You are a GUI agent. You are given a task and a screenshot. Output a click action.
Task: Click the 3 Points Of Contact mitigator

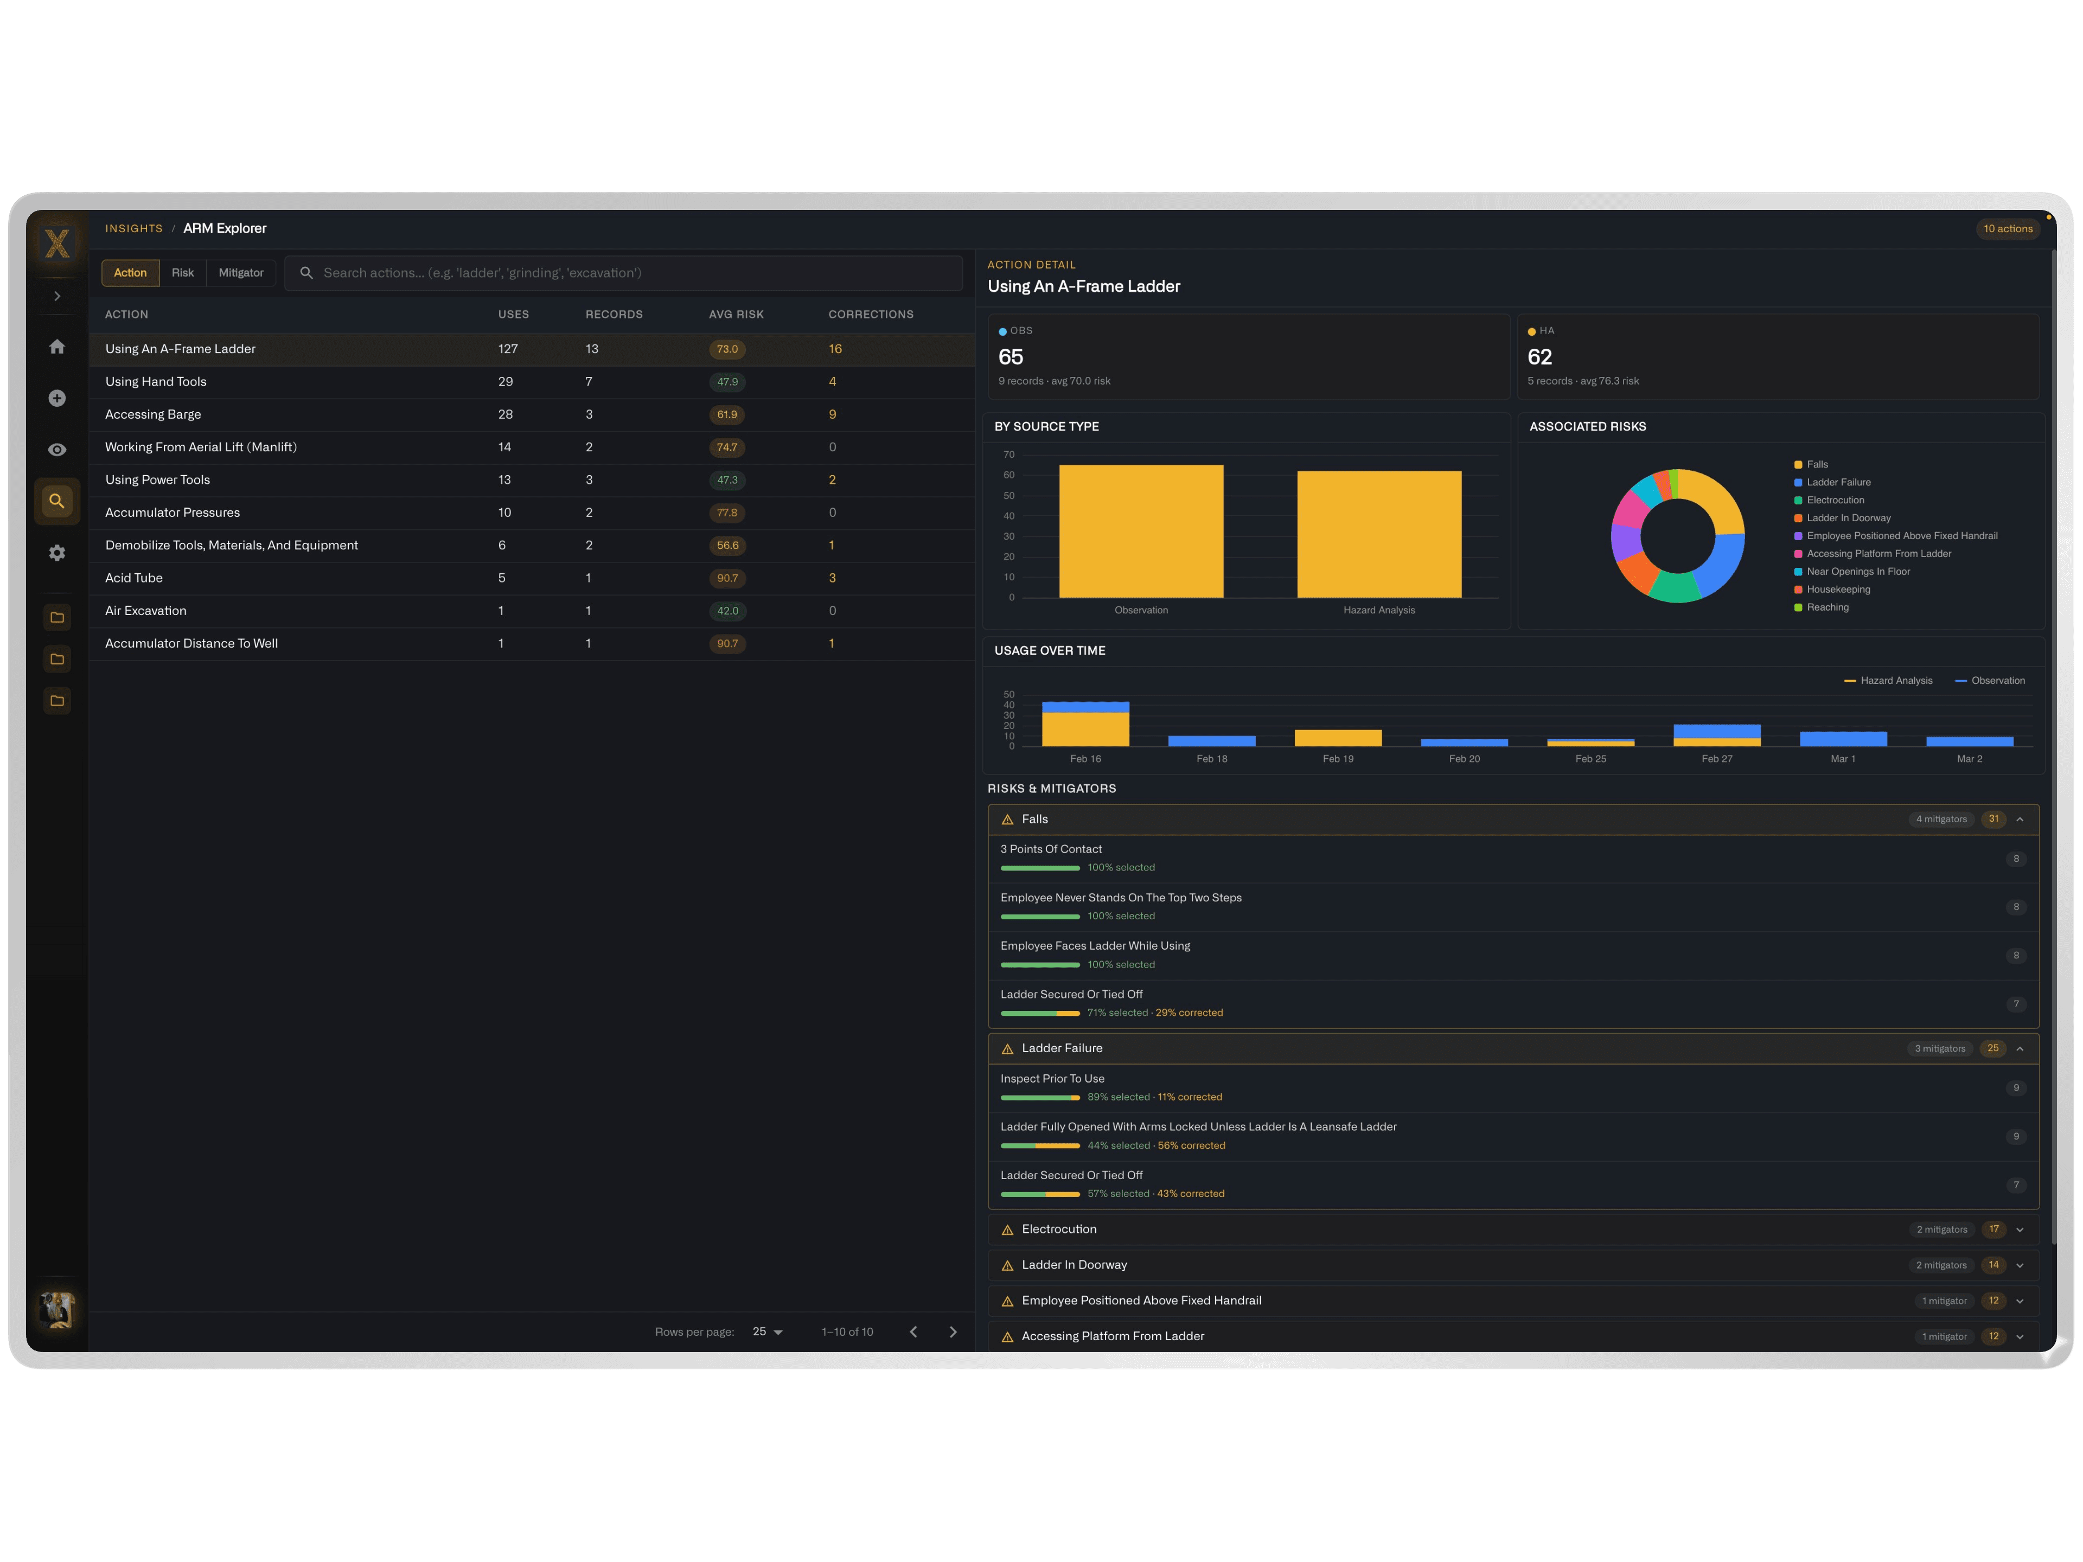[x=1513, y=859]
